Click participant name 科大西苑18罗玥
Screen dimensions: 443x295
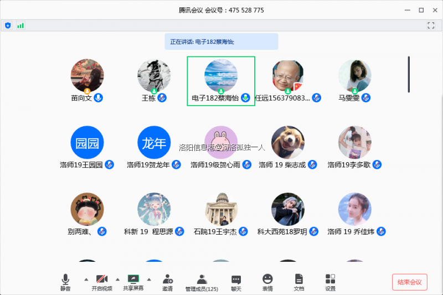coord(282,232)
